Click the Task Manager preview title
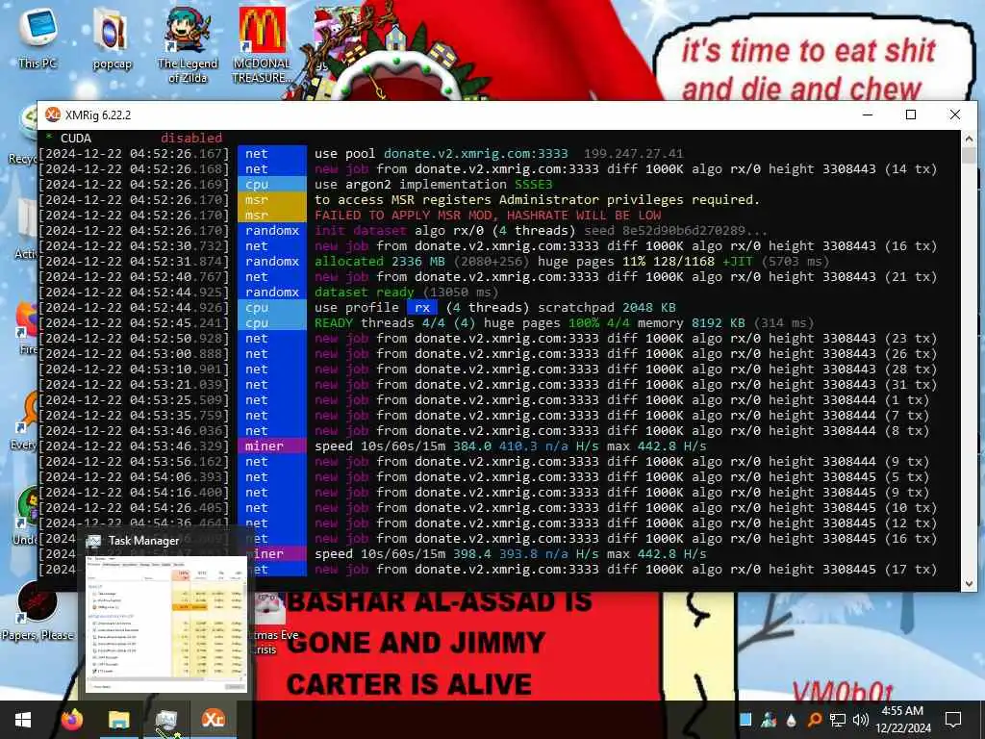 coord(143,541)
